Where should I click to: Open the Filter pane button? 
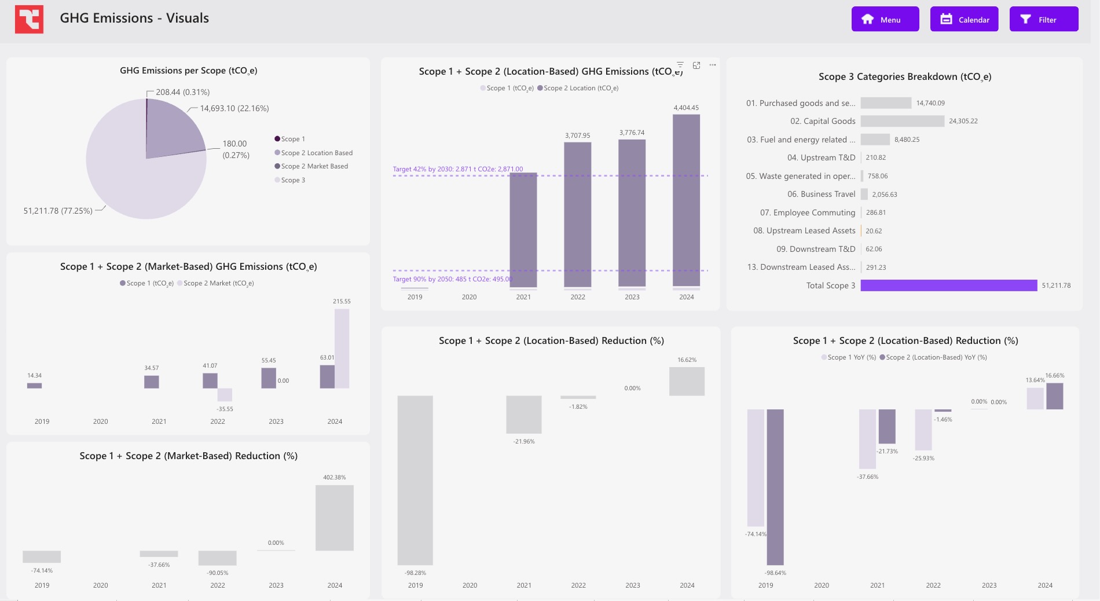point(1043,19)
